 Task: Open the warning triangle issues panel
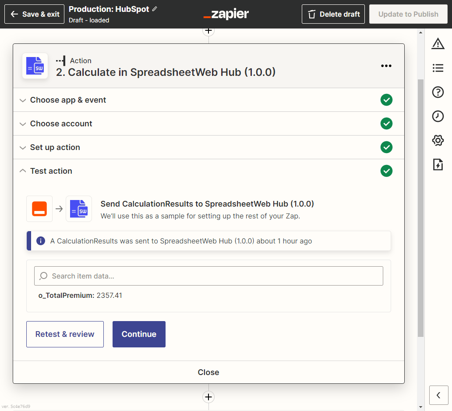coord(438,43)
